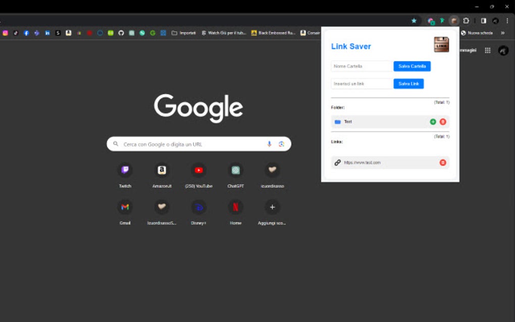Open the Chrome three-dot menu
Viewport: 515px width, 322px height.
coord(507,21)
